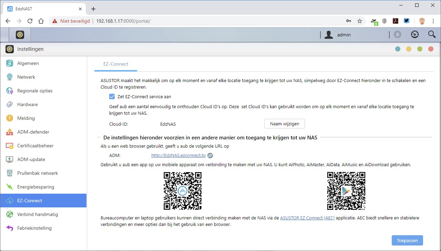The width and height of the screenshot is (441, 251).
Task: Click the ADM-defender firewall icon
Action: tap(10, 132)
